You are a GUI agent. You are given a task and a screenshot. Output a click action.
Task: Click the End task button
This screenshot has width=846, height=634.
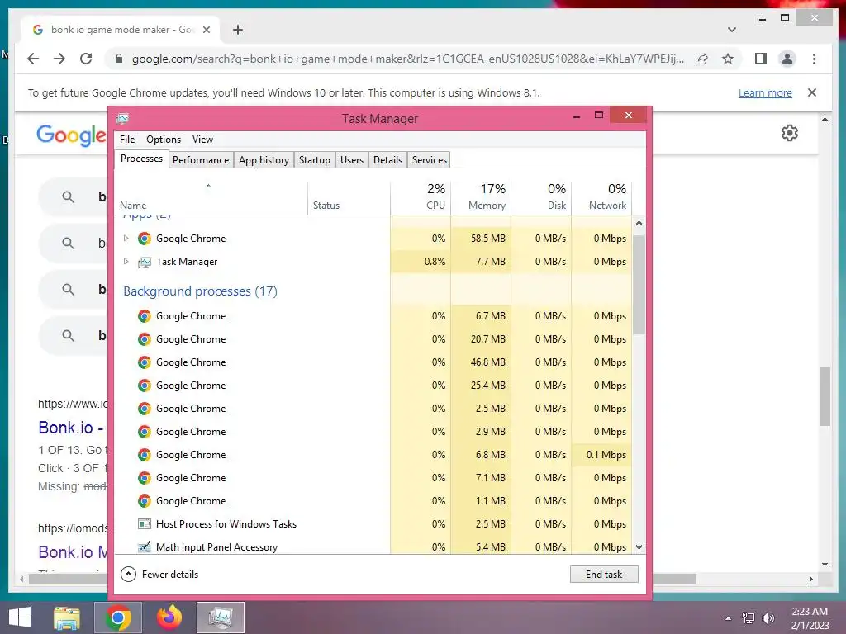click(604, 575)
